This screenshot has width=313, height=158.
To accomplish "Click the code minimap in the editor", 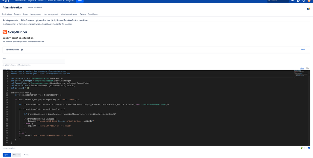I will point(301,74).
